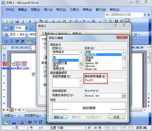The width and height of the screenshot is (152, 131).
Task: Open the 编辑(E) menu
Action: (23, 10)
